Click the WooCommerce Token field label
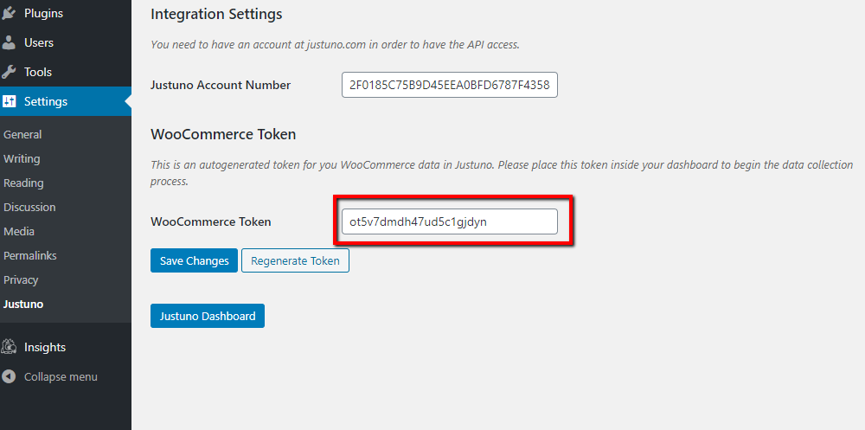Screen dimensions: 865x430 point(211,221)
